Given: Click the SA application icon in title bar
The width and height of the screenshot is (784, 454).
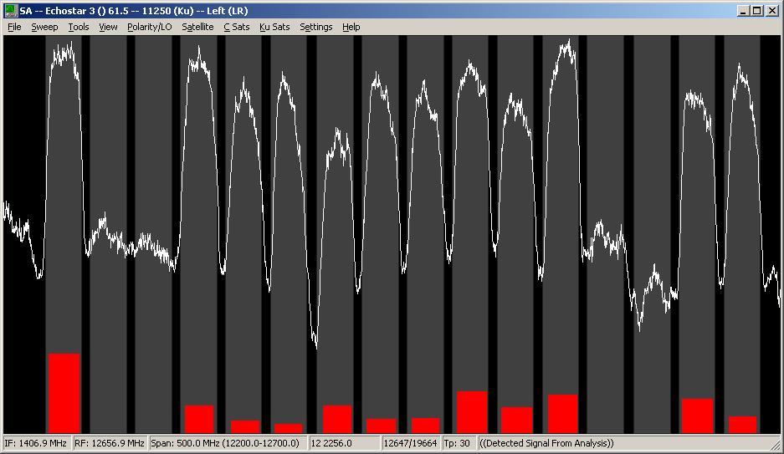Looking at the screenshot, I should coord(11,11).
